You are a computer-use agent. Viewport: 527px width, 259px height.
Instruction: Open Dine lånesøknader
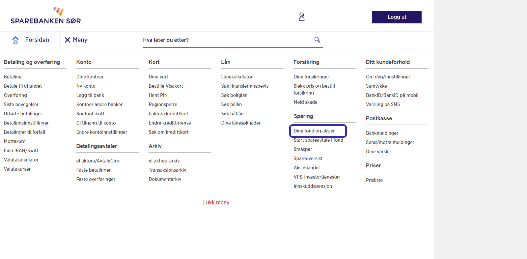241,123
